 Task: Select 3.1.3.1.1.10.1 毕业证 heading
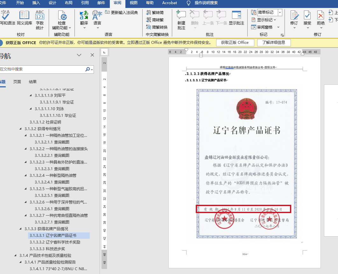click(58, 116)
